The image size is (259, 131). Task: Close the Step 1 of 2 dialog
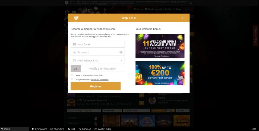point(182,18)
